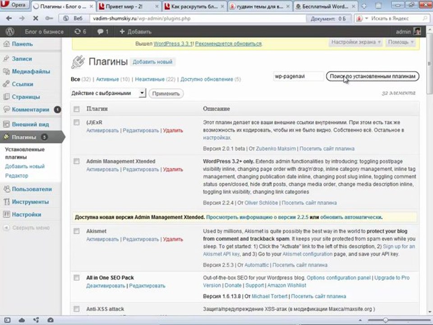Screen dimensions: 433x325
Task: Click Добавить новый next to Плагины heading
Action: coord(152,62)
